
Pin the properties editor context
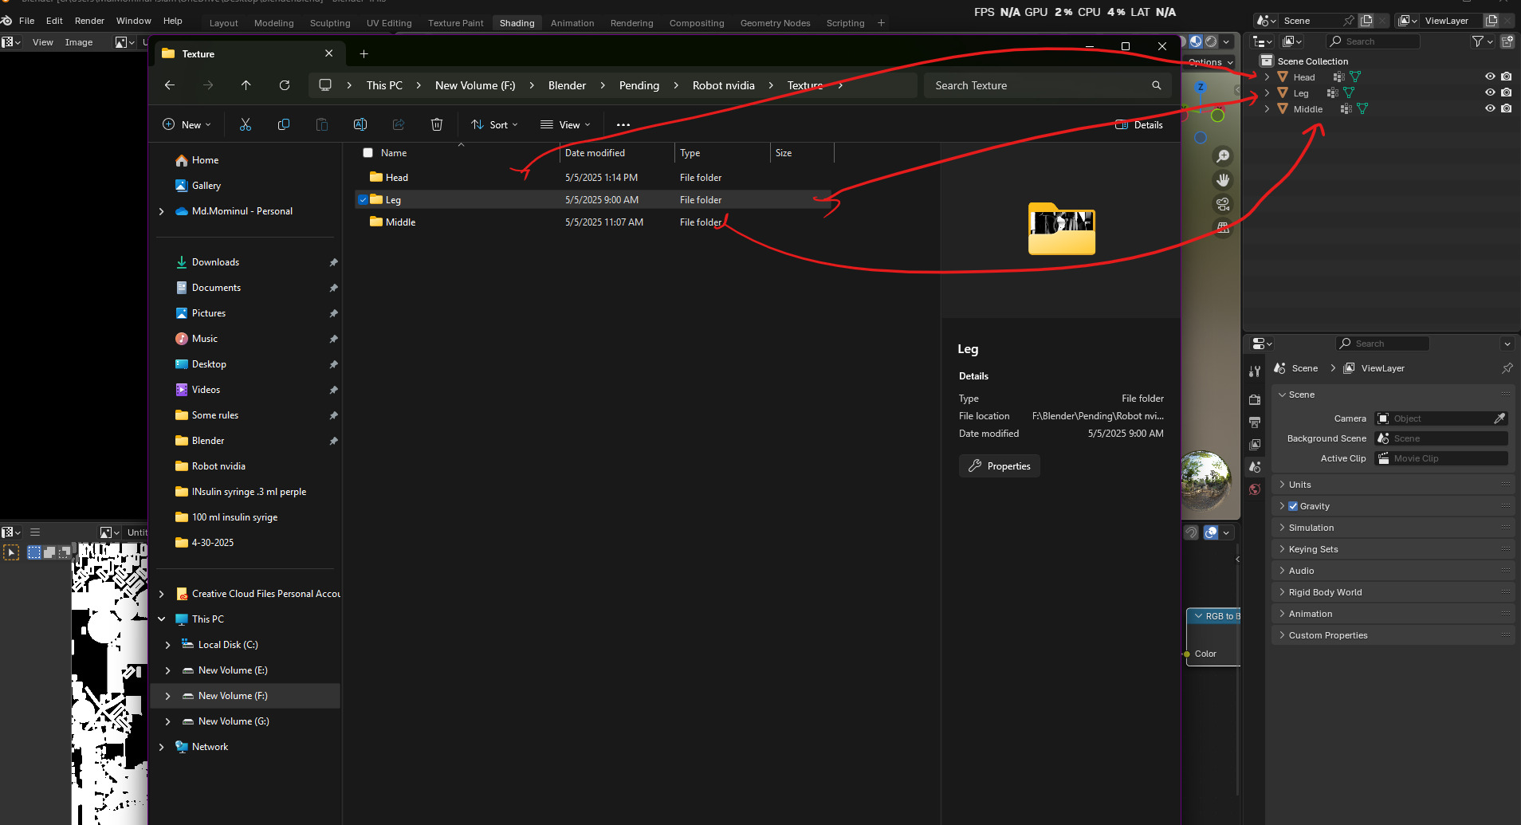pyautogui.click(x=1507, y=368)
